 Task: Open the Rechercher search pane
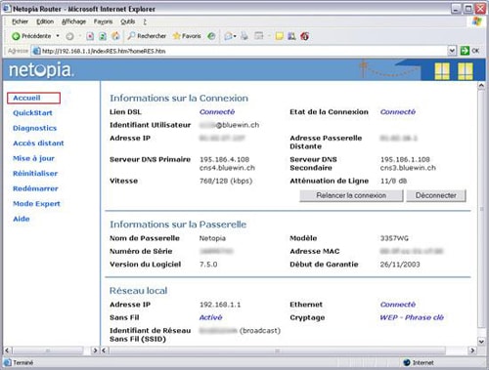point(147,36)
